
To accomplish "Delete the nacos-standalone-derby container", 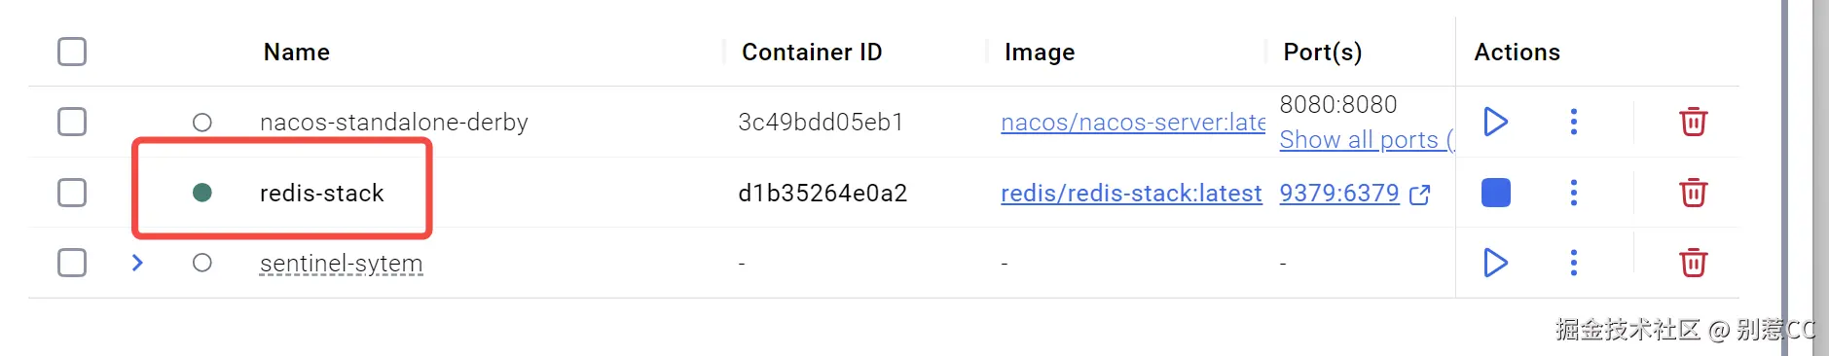I will 1693,122.
